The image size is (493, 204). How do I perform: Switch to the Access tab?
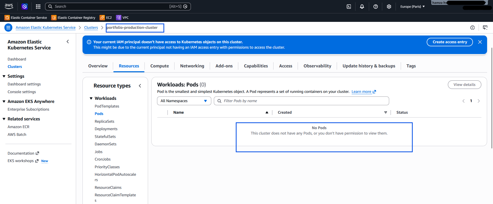click(x=286, y=66)
